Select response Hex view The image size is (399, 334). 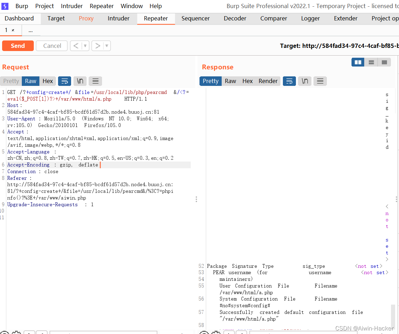[x=248, y=81]
